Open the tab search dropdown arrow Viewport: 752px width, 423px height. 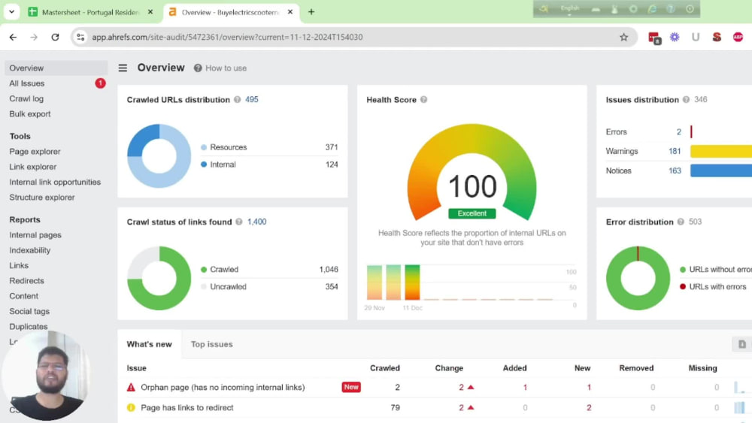[11, 12]
